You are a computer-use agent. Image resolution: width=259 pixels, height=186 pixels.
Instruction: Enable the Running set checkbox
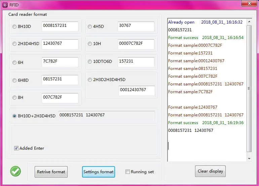[127, 172]
